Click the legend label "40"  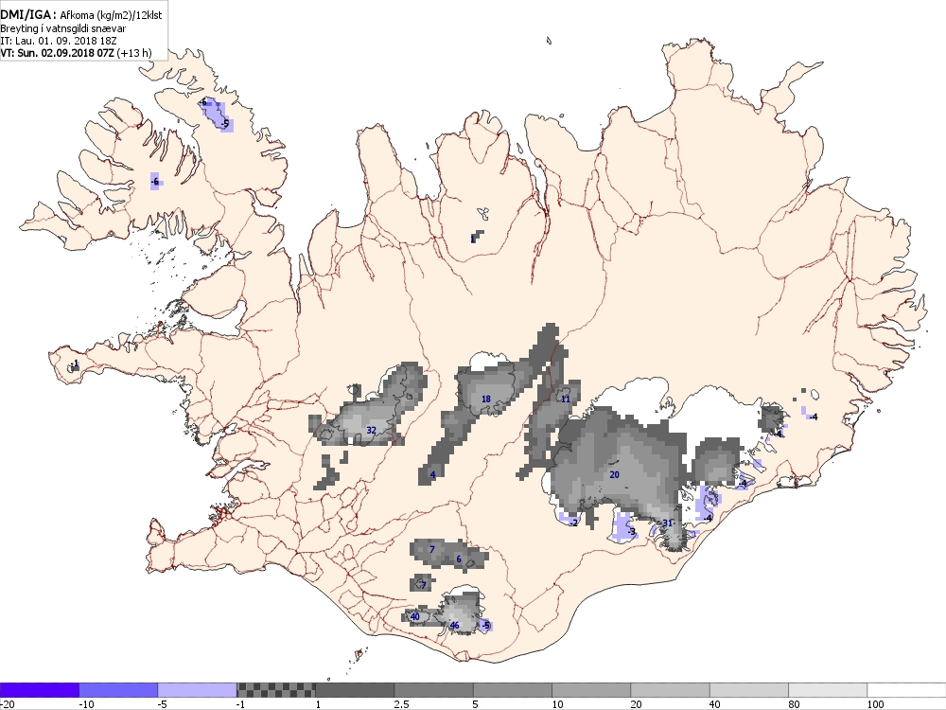[715, 704]
